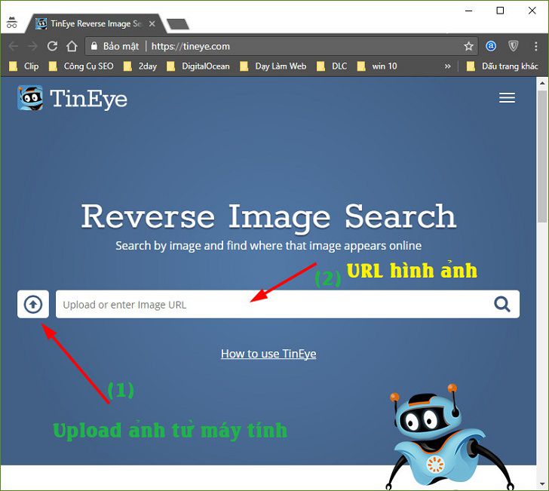The height and width of the screenshot is (491, 549).
Task: Close the TinEye tab
Action: click(x=152, y=24)
